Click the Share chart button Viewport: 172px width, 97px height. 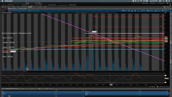pyautogui.click(x=124, y=11)
